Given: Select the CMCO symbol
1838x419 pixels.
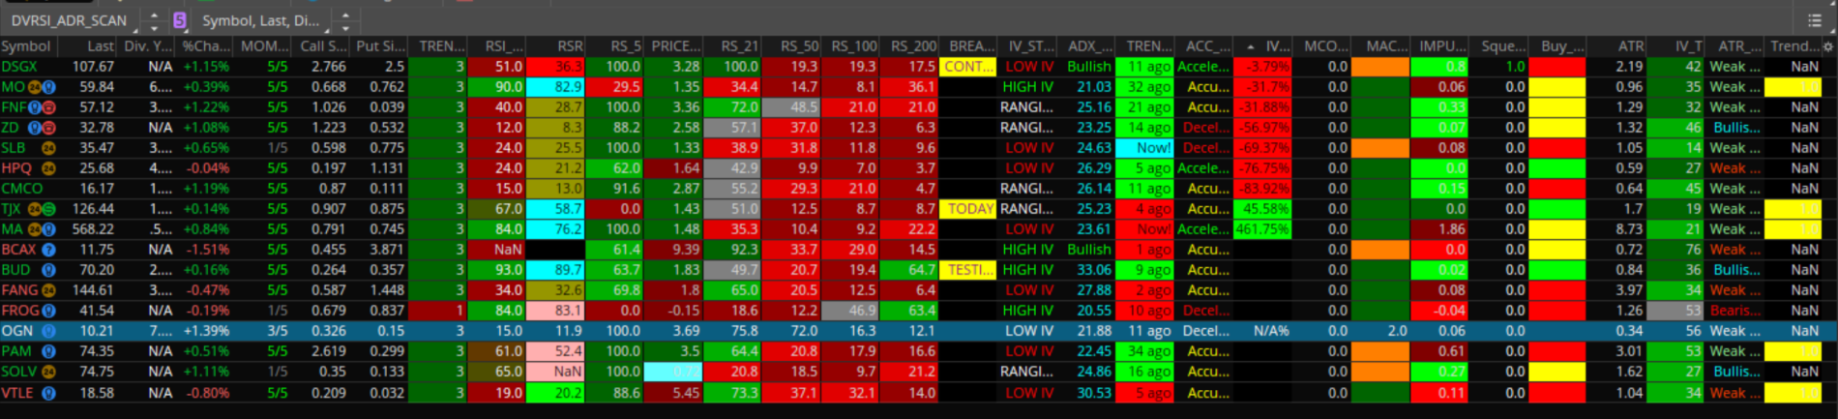Looking at the screenshot, I should [x=22, y=189].
